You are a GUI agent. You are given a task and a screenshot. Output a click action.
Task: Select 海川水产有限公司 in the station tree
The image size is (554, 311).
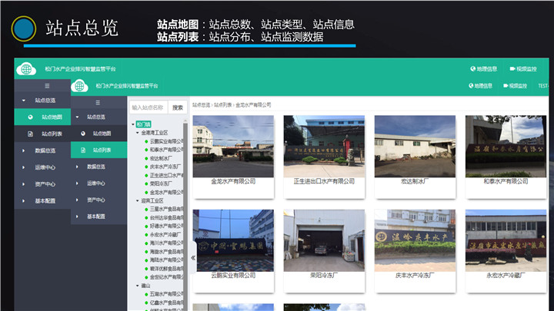click(166, 243)
